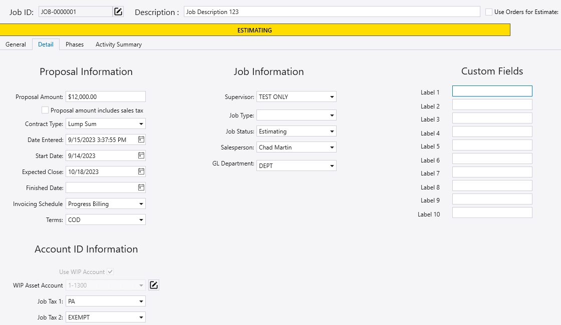Open the Start Date calendar picker
The image size is (561, 325).
click(141, 155)
